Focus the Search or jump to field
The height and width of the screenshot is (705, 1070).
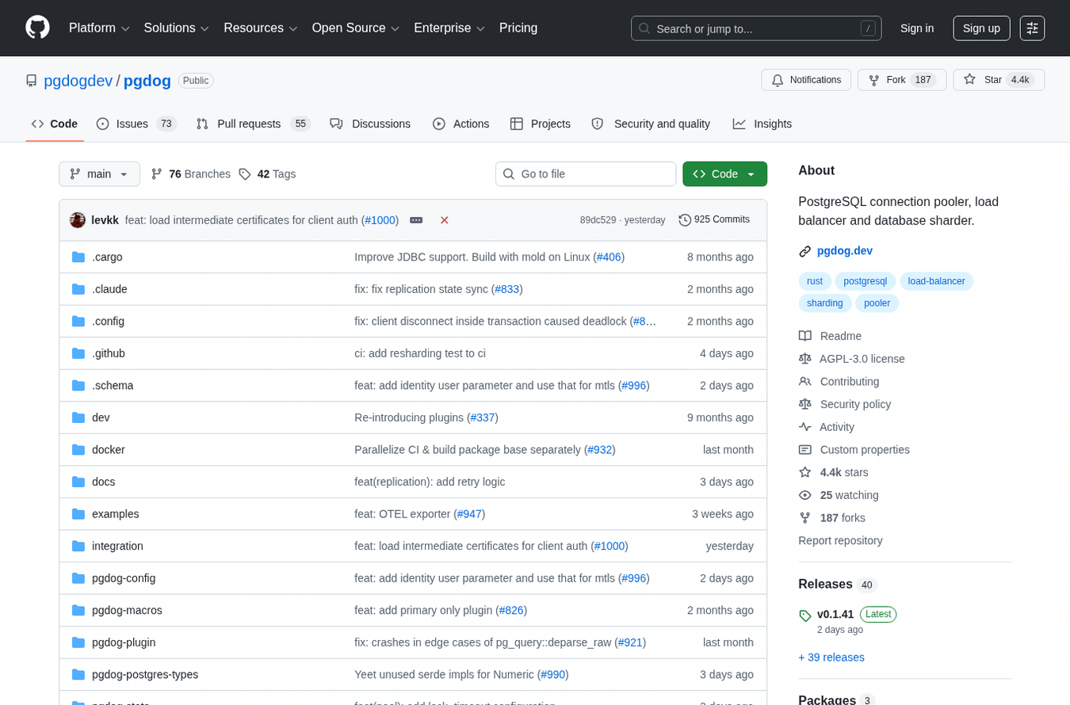pyautogui.click(x=756, y=29)
